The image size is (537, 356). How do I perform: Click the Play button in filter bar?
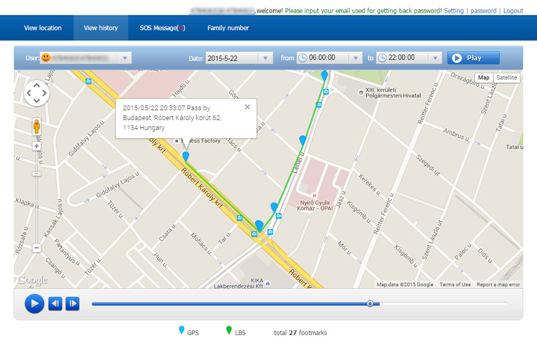(x=473, y=58)
